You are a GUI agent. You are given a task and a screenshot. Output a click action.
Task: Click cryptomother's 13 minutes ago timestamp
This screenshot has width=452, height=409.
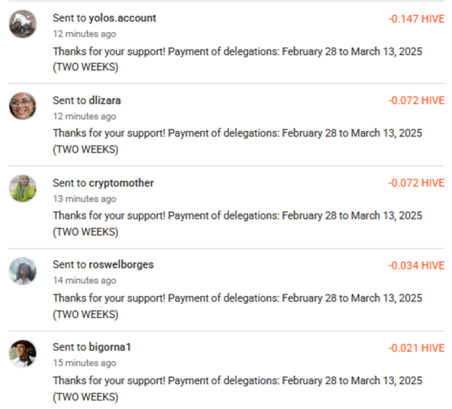point(85,199)
